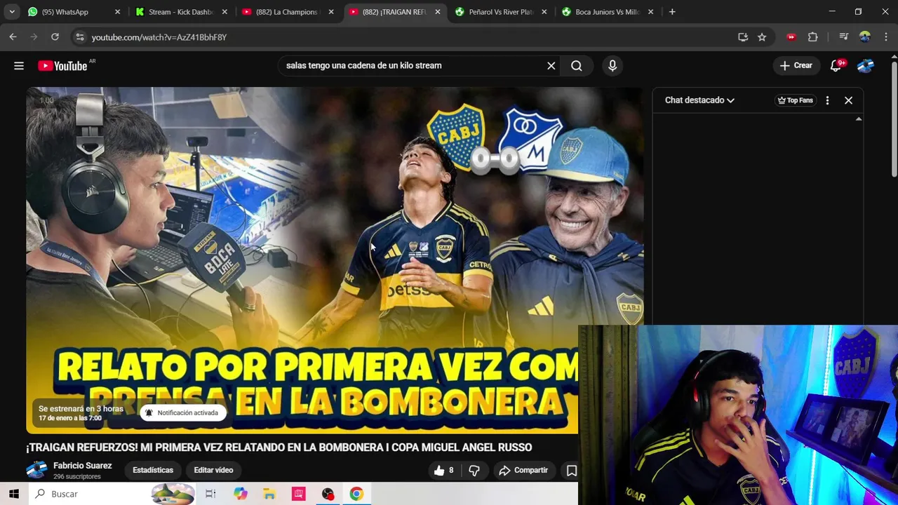Open the media controls music-note icon
The height and width of the screenshot is (505, 898).
(x=844, y=37)
